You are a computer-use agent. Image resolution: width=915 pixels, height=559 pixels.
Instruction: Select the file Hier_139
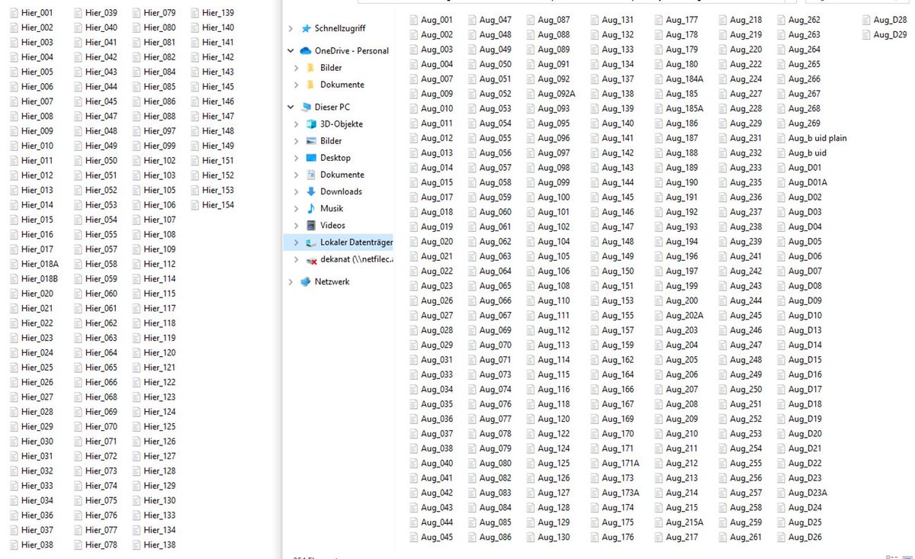pyautogui.click(x=218, y=13)
